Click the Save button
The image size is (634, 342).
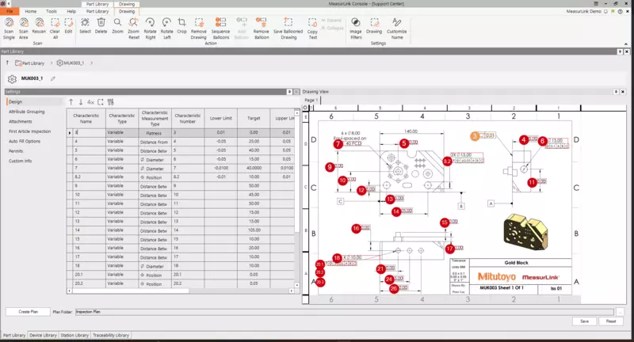click(584, 321)
